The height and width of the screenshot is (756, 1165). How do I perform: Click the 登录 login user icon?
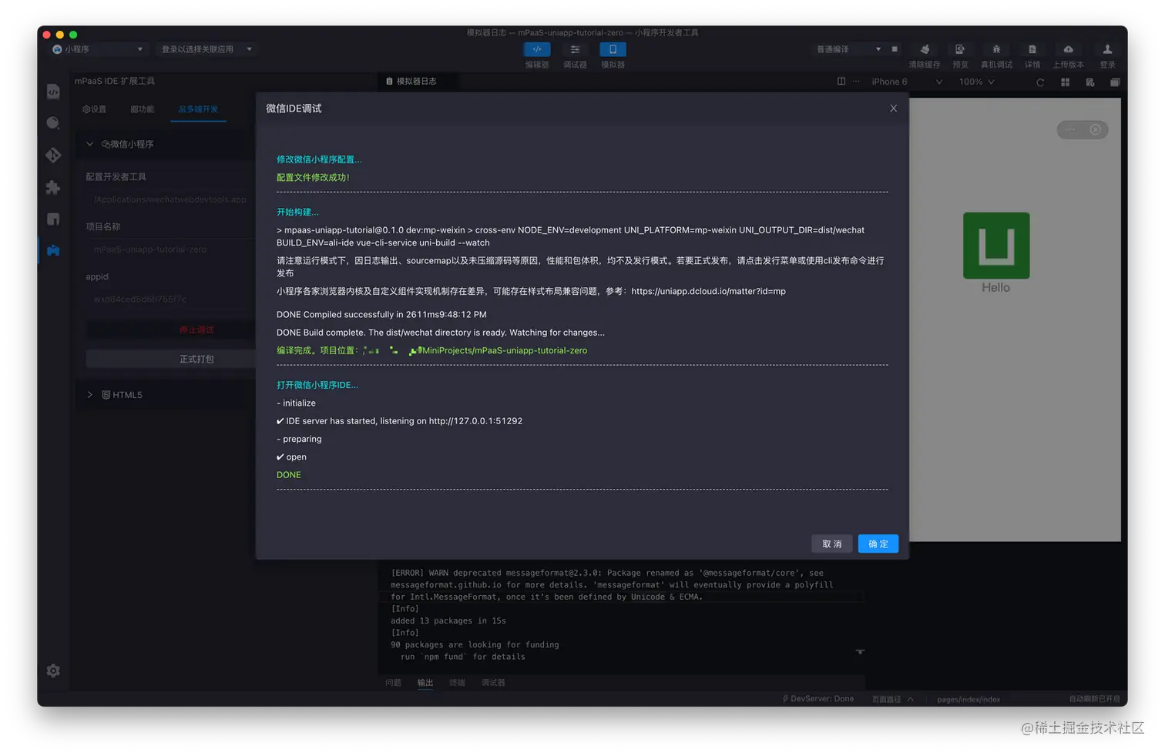click(1107, 49)
